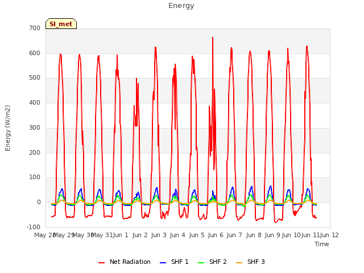Click the Jun 12 x-axis date label
This screenshot has width=364, height=273.
click(x=329, y=235)
